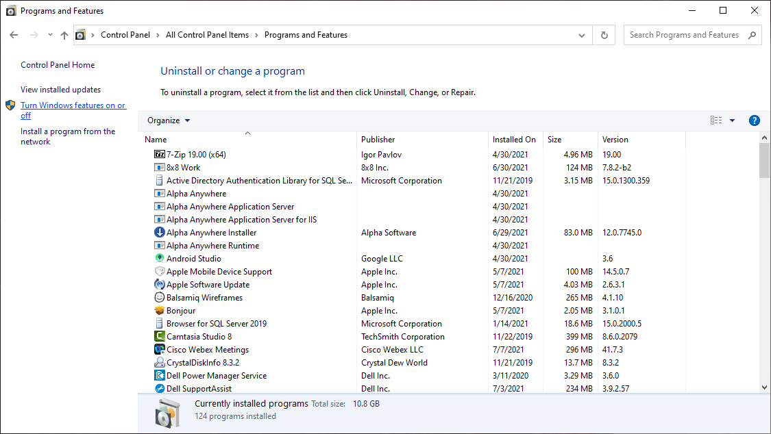Click the Google LLC publisher cell

pyautogui.click(x=382, y=259)
